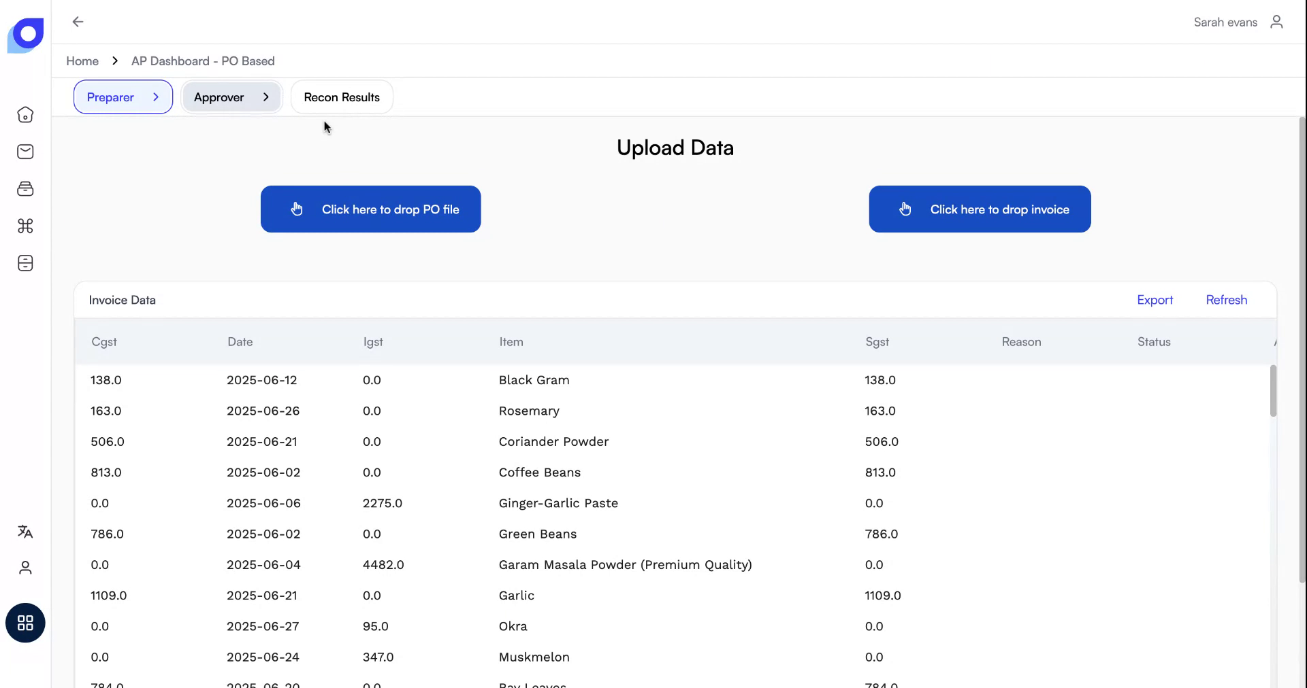This screenshot has width=1307, height=688.
Task: Switch to the Recon Results tab
Action: click(341, 97)
